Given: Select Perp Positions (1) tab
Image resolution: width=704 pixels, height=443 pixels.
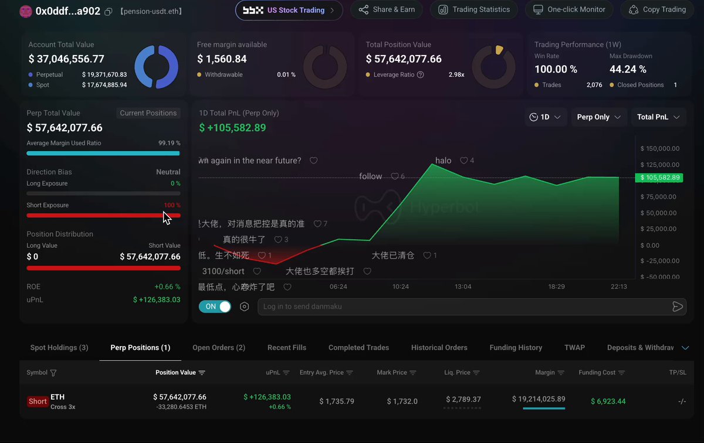Looking at the screenshot, I should (x=140, y=347).
